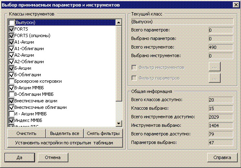Toggle FORTS (опционы) checkbox
This screenshot has width=241, height=168.
coord(11,36)
